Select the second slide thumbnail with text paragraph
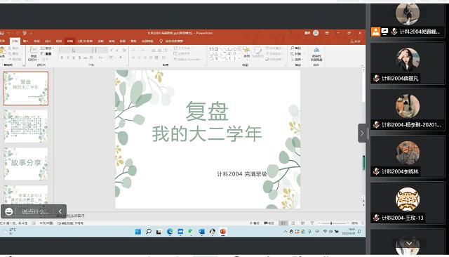449x257 pixels. click(x=26, y=126)
